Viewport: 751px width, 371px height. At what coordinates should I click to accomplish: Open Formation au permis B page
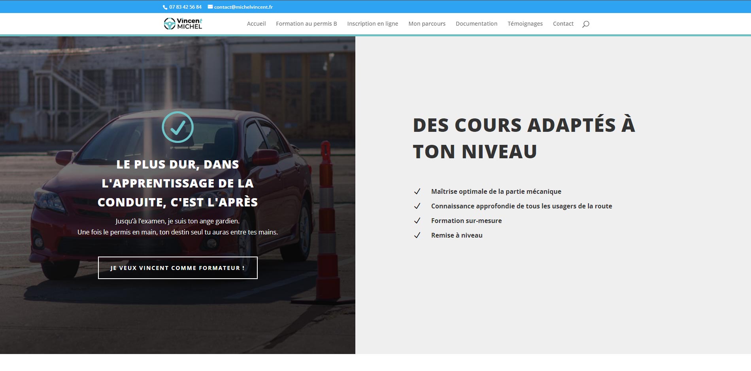click(306, 24)
